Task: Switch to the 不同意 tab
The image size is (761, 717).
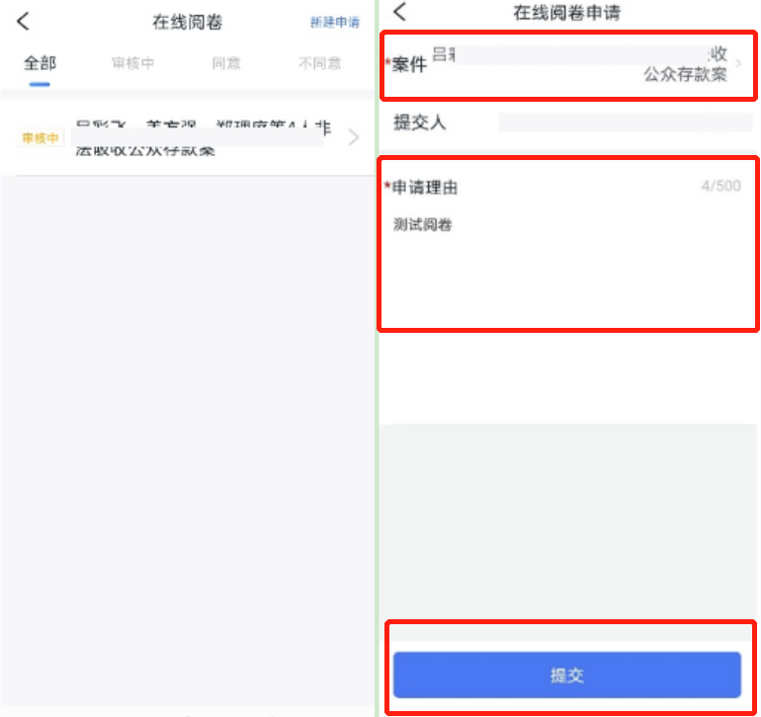Action: pyautogui.click(x=319, y=63)
